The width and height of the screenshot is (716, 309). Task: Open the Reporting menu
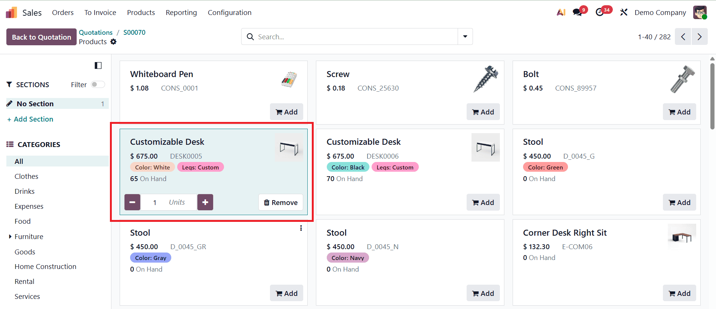181,12
